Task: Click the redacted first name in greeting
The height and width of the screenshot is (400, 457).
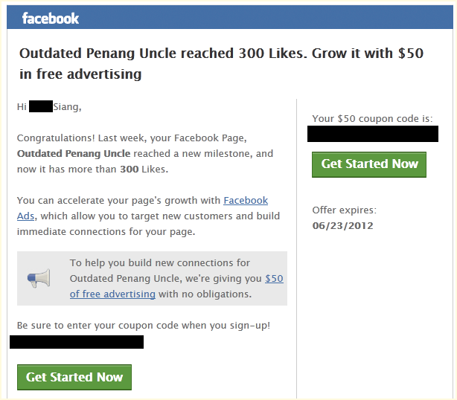Action: (x=40, y=106)
